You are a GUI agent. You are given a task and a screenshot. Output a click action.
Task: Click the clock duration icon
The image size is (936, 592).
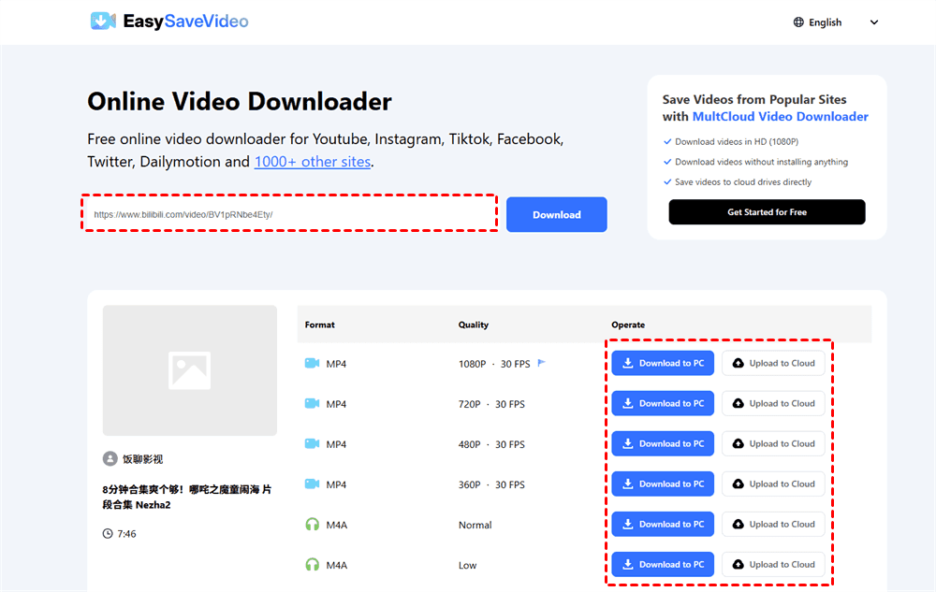(108, 534)
